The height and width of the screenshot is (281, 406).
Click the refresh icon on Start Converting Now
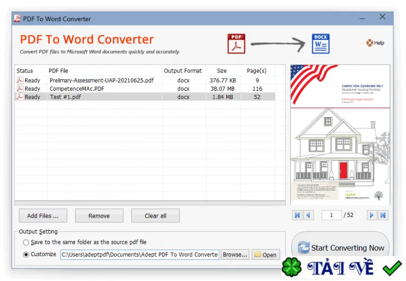(303, 248)
